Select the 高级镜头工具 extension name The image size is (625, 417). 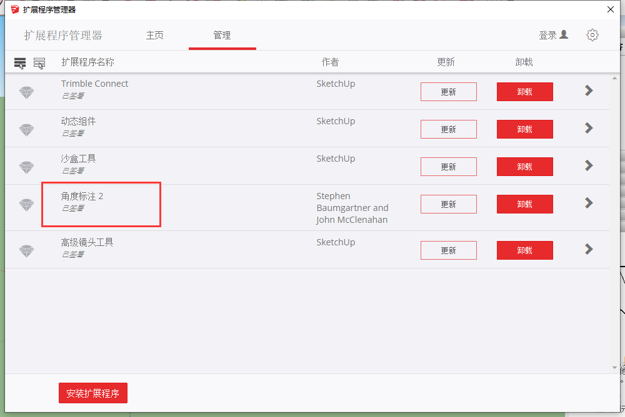[87, 242]
